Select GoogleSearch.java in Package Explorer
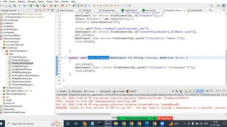Screen dimensions: 227x127 coord(20,66)
